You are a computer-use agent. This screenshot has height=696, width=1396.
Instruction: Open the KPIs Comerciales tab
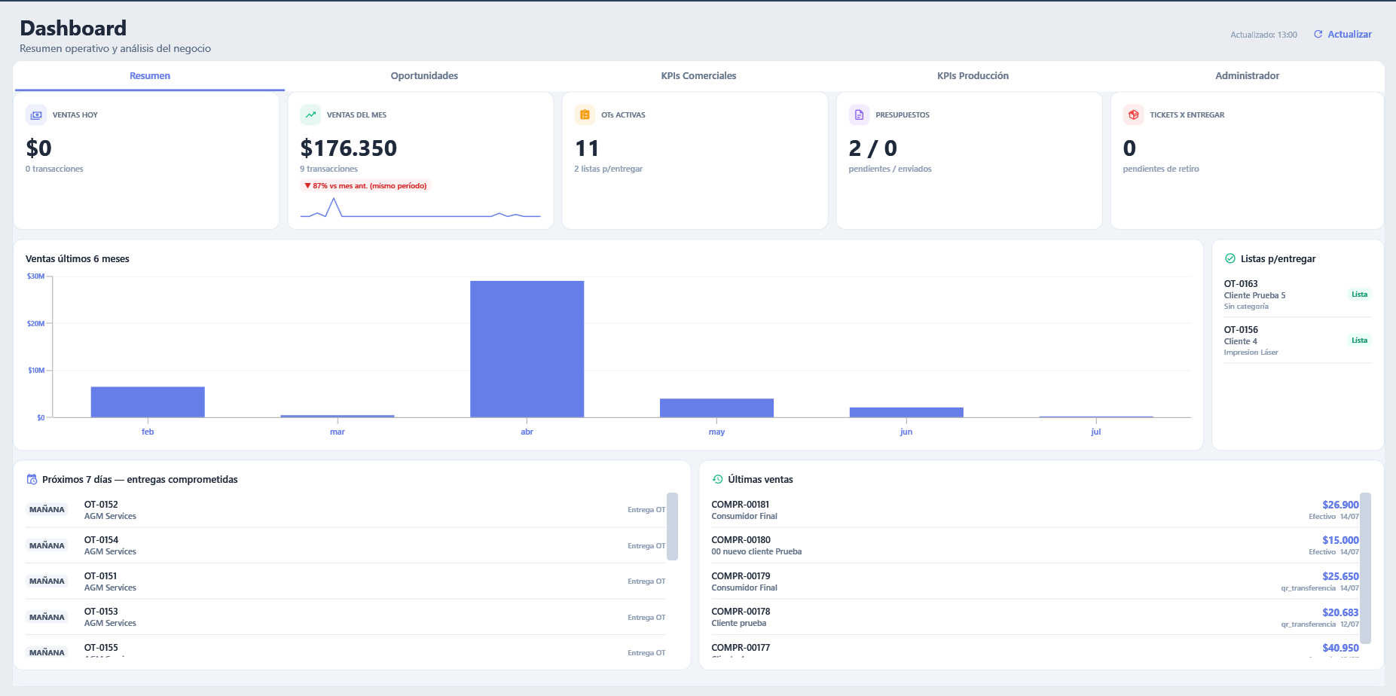pos(698,76)
